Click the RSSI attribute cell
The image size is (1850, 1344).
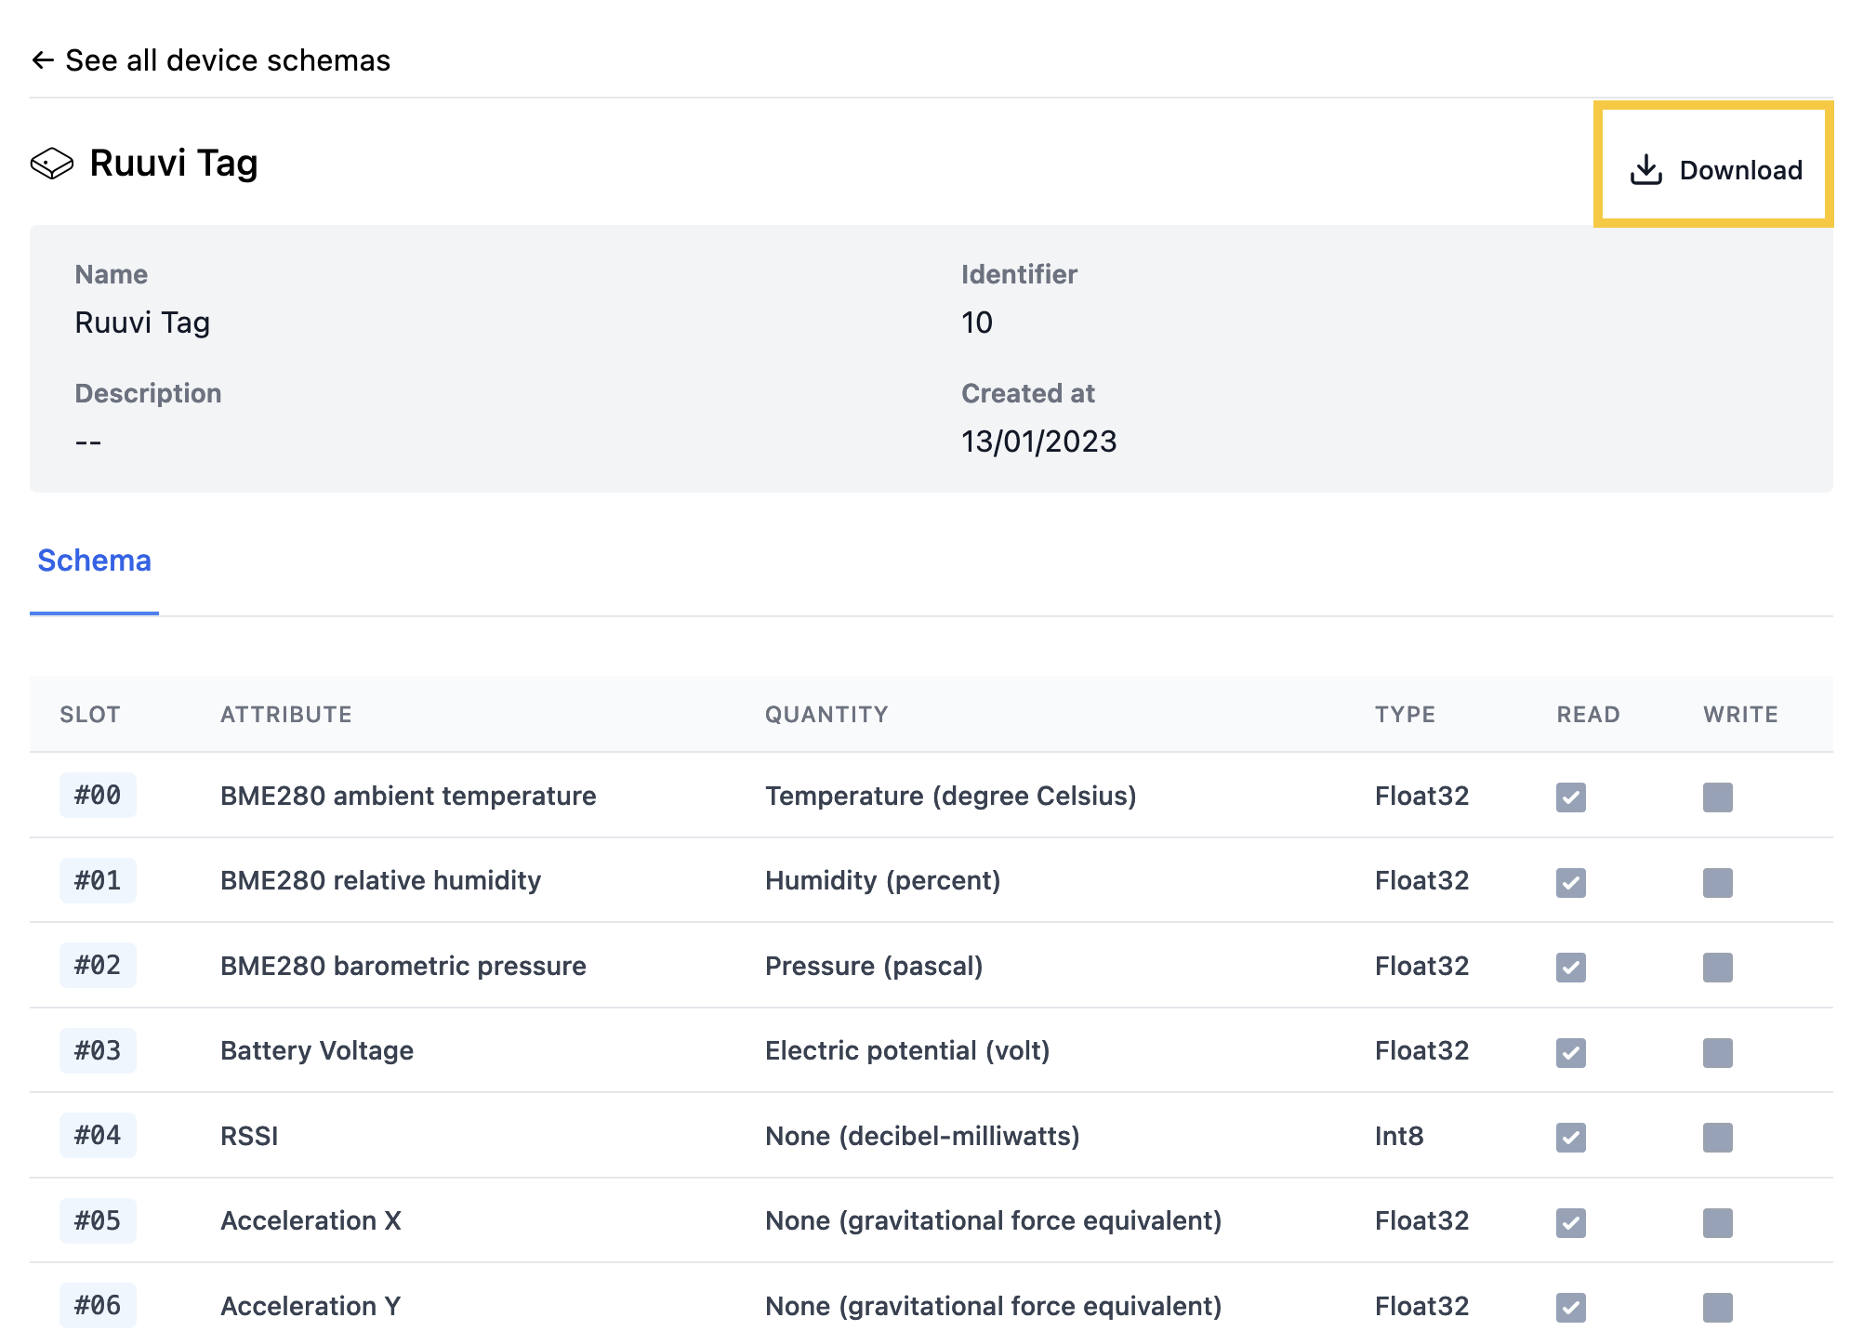tap(249, 1136)
